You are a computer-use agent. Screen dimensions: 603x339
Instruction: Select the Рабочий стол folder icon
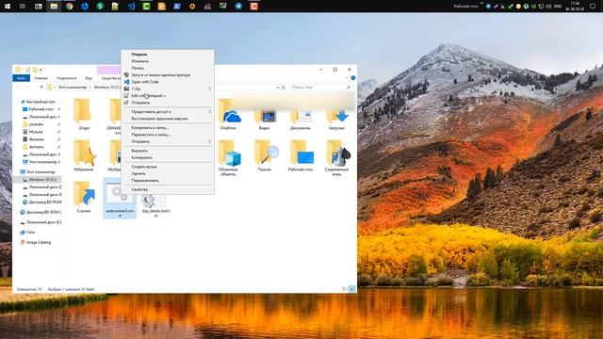pyautogui.click(x=301, y=153)
